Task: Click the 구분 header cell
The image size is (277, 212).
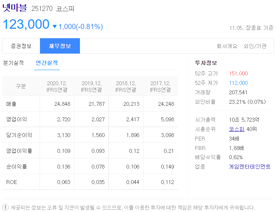Action: (x=21, y=86)
